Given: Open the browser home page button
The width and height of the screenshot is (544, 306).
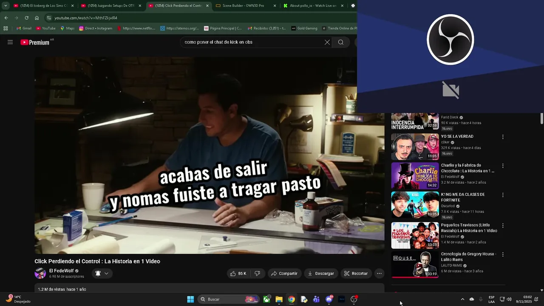Looking at the screenshot, I should 37,18.
